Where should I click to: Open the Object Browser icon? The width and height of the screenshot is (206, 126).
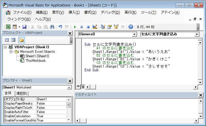tap(116, 27)
